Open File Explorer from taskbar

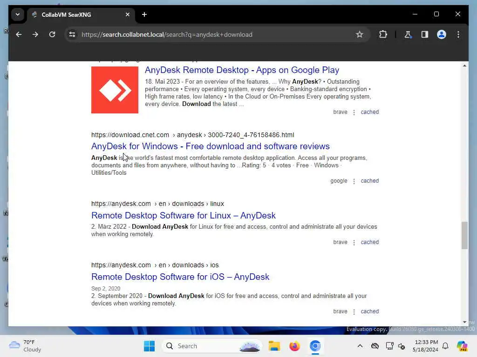274,346
